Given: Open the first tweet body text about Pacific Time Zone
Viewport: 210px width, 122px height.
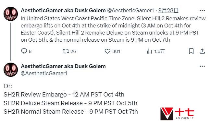Looking at the screenshot, I should (113, 29).
